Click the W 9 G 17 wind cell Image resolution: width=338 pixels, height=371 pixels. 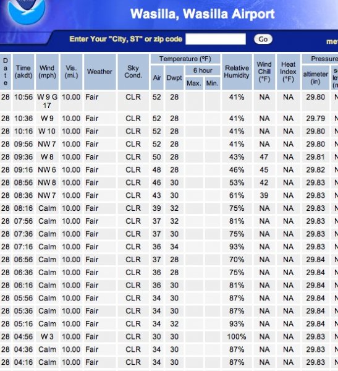(x=47, y=101)
